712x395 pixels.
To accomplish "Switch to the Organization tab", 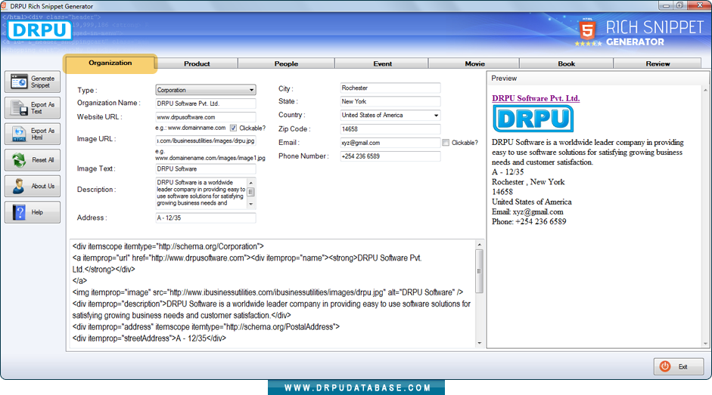I will [x=110, y=63].
